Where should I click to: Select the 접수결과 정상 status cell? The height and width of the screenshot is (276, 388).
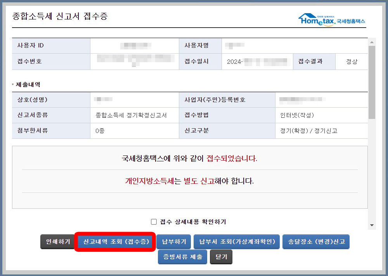tap(351, 61)
